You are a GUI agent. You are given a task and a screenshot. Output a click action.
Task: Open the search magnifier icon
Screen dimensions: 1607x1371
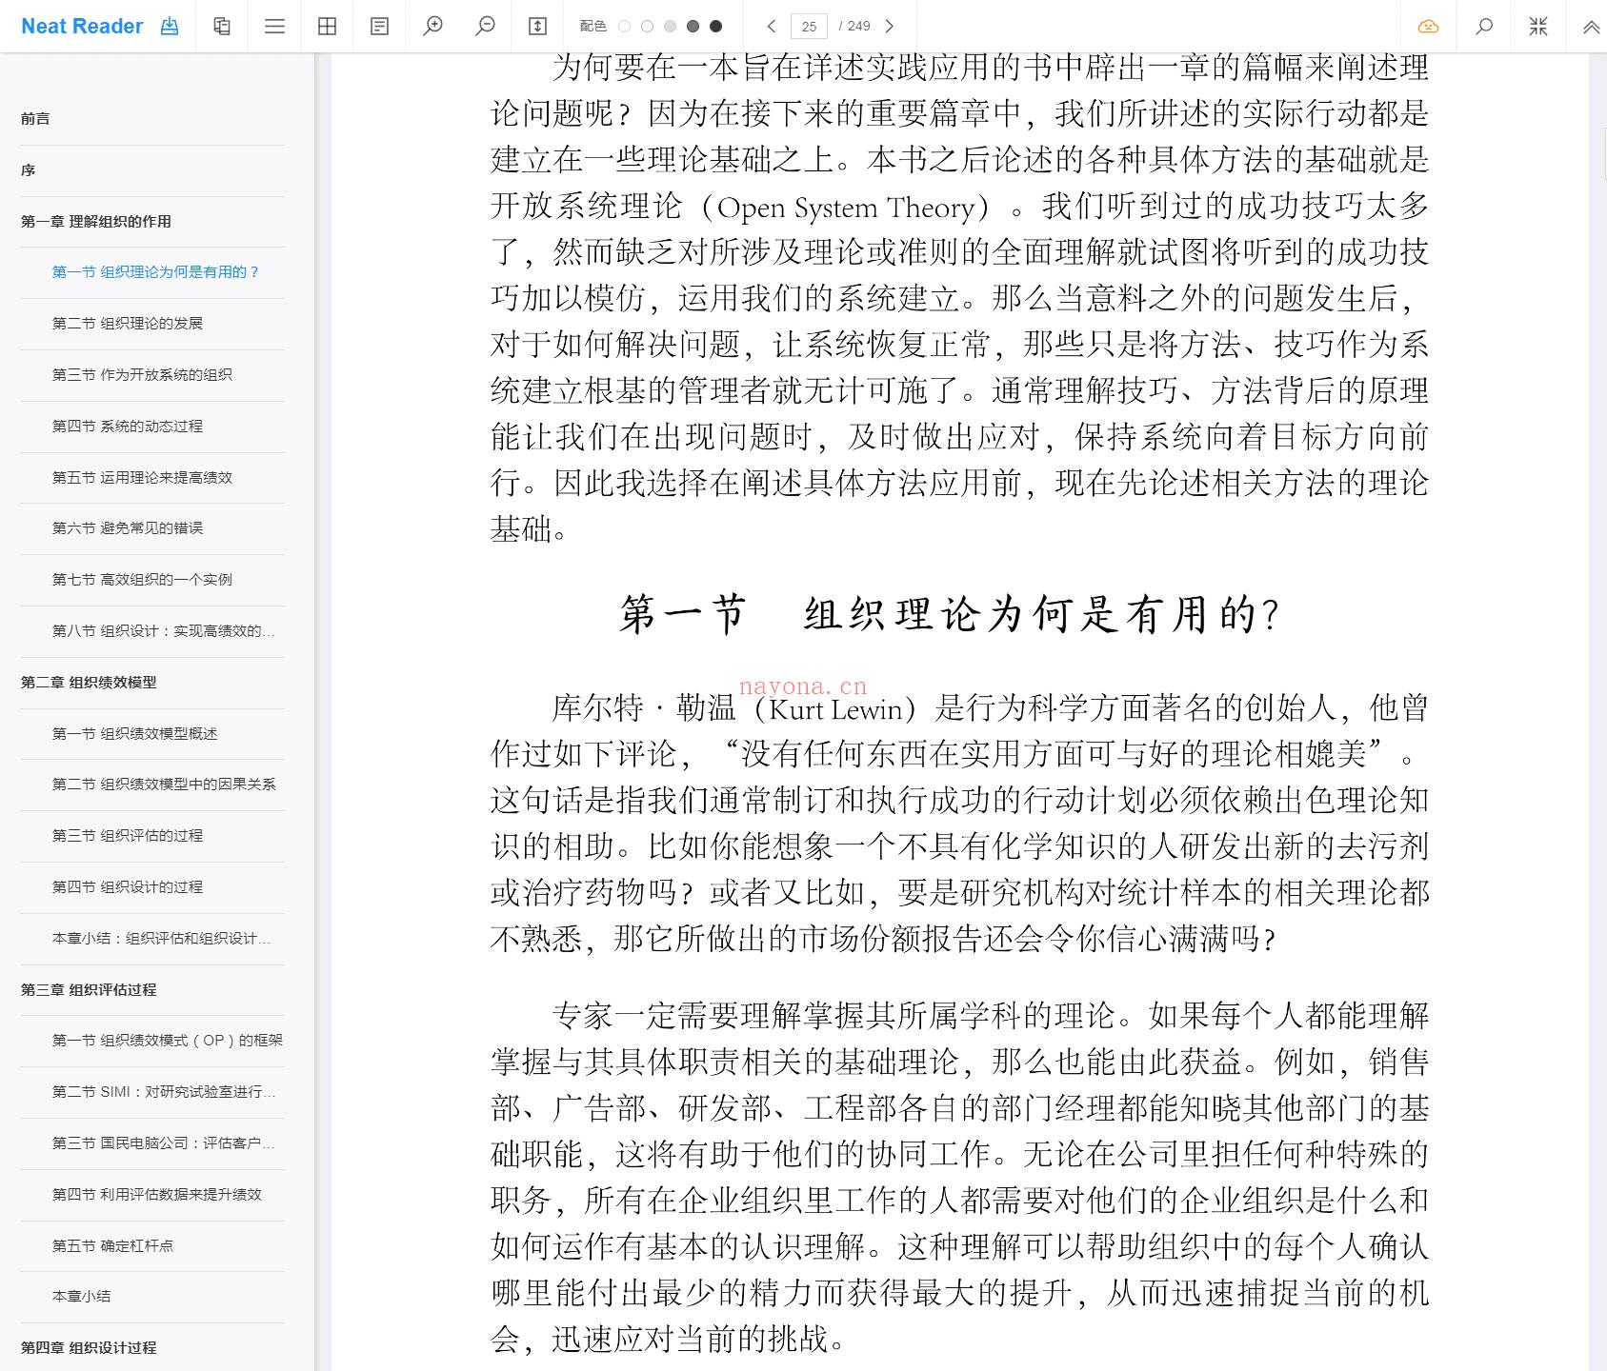coord(1483,27)
